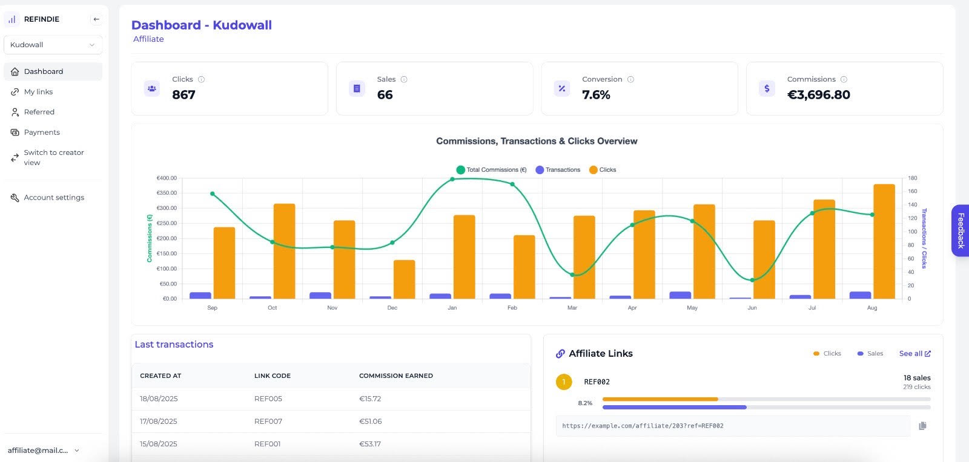The width and height of the screenshot is (969, 462).
Task: Select the €53.17 commission cell
Action: point(370,444)
